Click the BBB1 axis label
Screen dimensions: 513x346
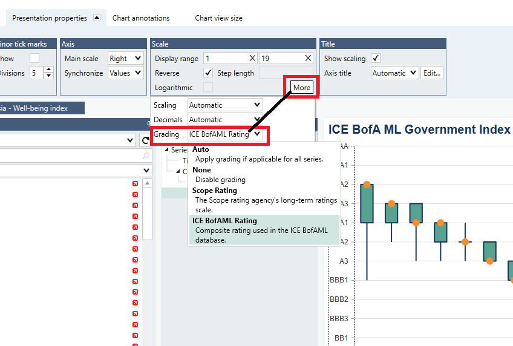point(339,280)
